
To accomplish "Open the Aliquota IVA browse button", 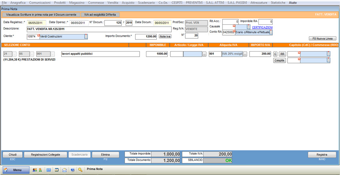I will 245,54.
